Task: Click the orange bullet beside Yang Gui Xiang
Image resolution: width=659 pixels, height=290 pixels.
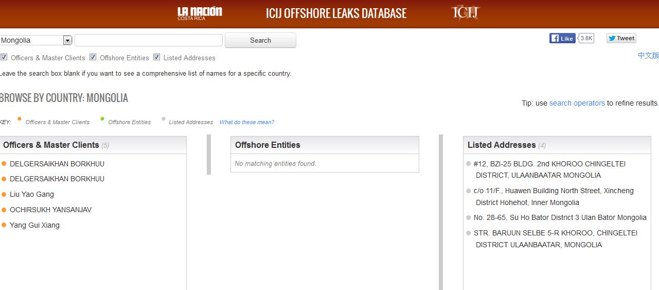Action: pyautogui.click(x=4, y=225)
